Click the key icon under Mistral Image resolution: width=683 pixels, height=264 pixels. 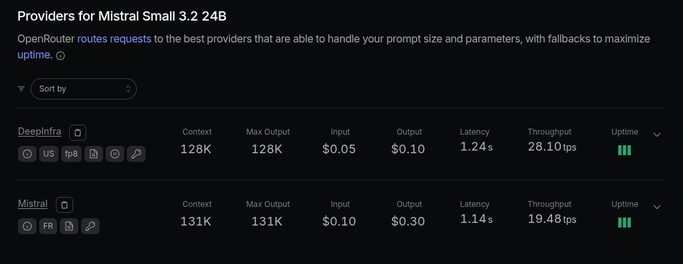click(x=90, y=226)
